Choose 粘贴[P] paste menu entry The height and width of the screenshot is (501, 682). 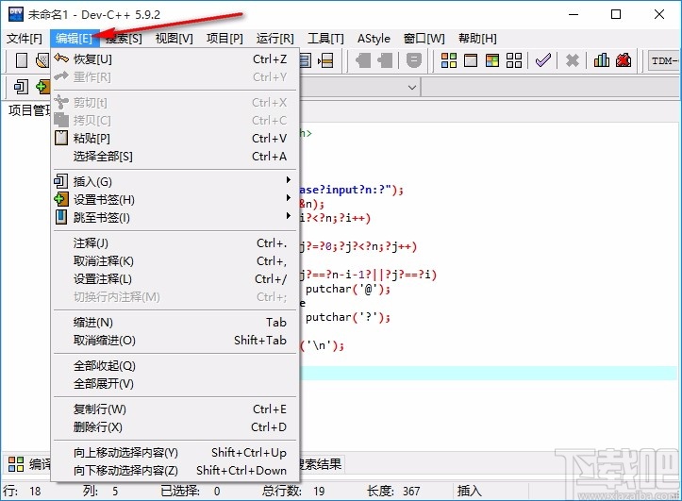pyautogui.click(x=175, y=139)
